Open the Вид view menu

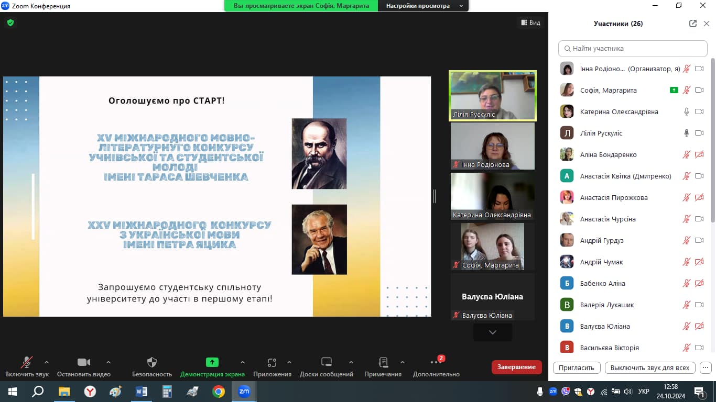530,23
